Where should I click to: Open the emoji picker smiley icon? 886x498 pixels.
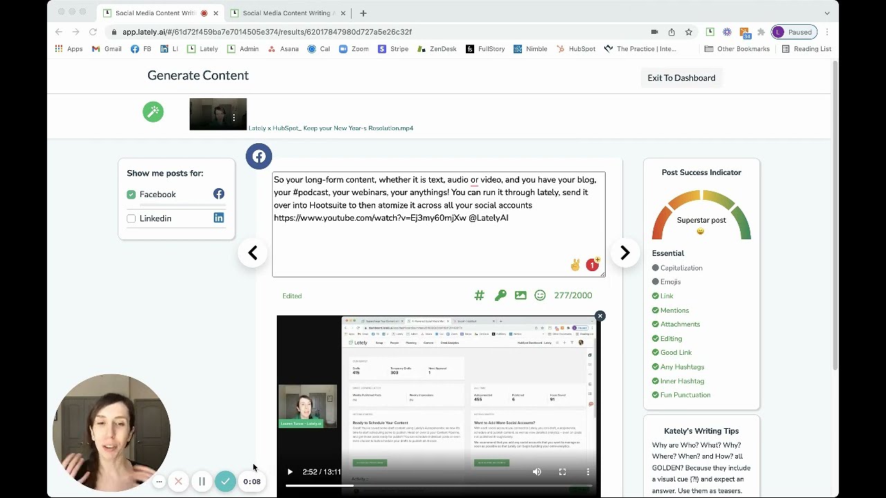click(540, 295)
